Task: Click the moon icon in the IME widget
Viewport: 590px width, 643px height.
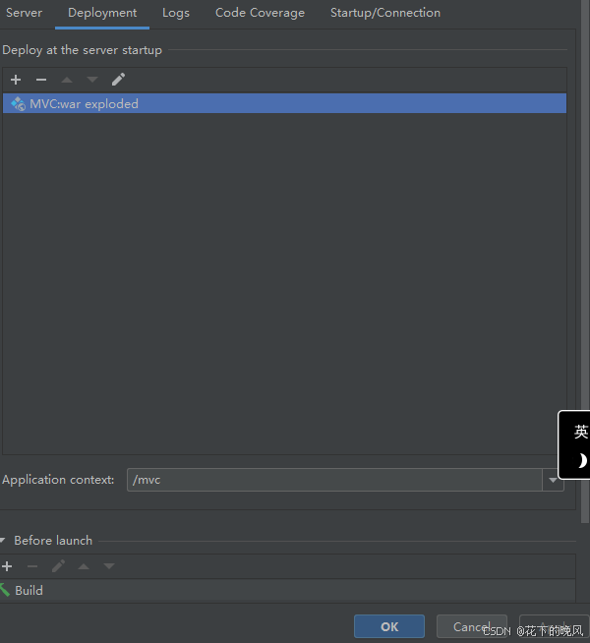Action: [x=581, y=461]
